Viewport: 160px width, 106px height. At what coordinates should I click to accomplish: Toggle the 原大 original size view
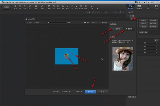[37, 23]
